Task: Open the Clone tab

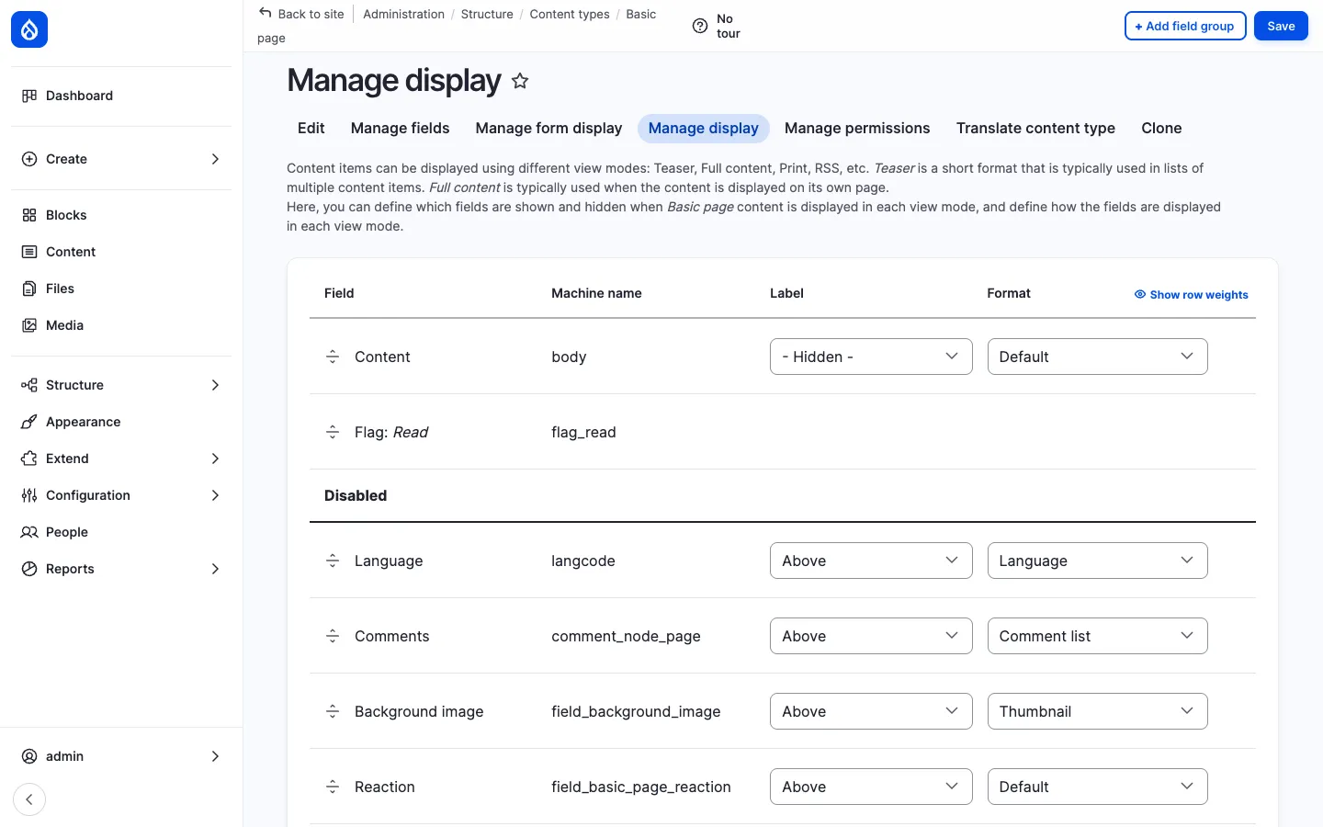Action: 1161,129
